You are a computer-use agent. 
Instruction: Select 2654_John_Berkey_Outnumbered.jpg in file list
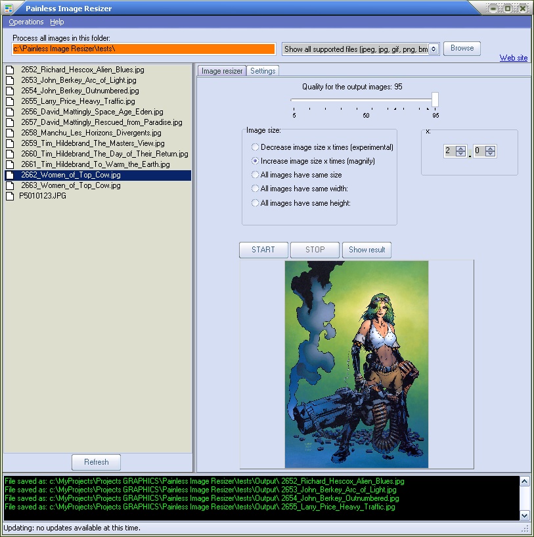tap(80, 91)
